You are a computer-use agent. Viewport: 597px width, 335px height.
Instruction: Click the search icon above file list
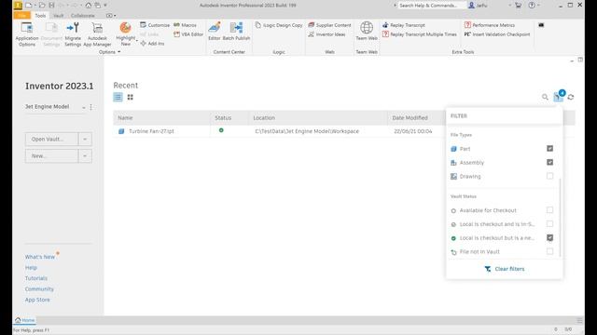[545, 97]
